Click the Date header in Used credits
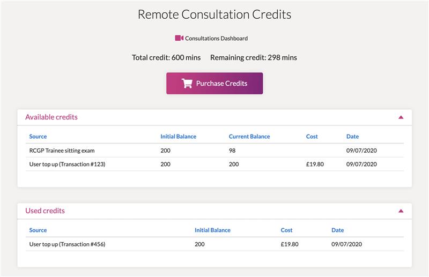The width and height of the screenshot is (429, 277). click(x=338, y=230)
